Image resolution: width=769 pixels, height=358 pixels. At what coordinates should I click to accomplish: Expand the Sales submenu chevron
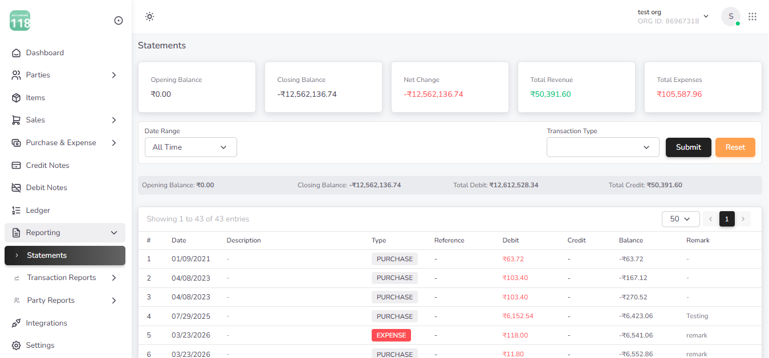114,120
